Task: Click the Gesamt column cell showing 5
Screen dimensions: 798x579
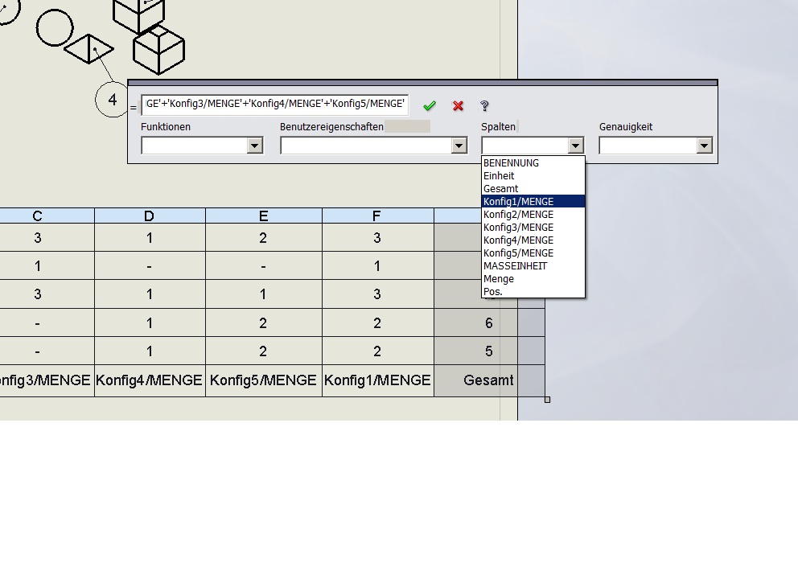Action: 488,351
